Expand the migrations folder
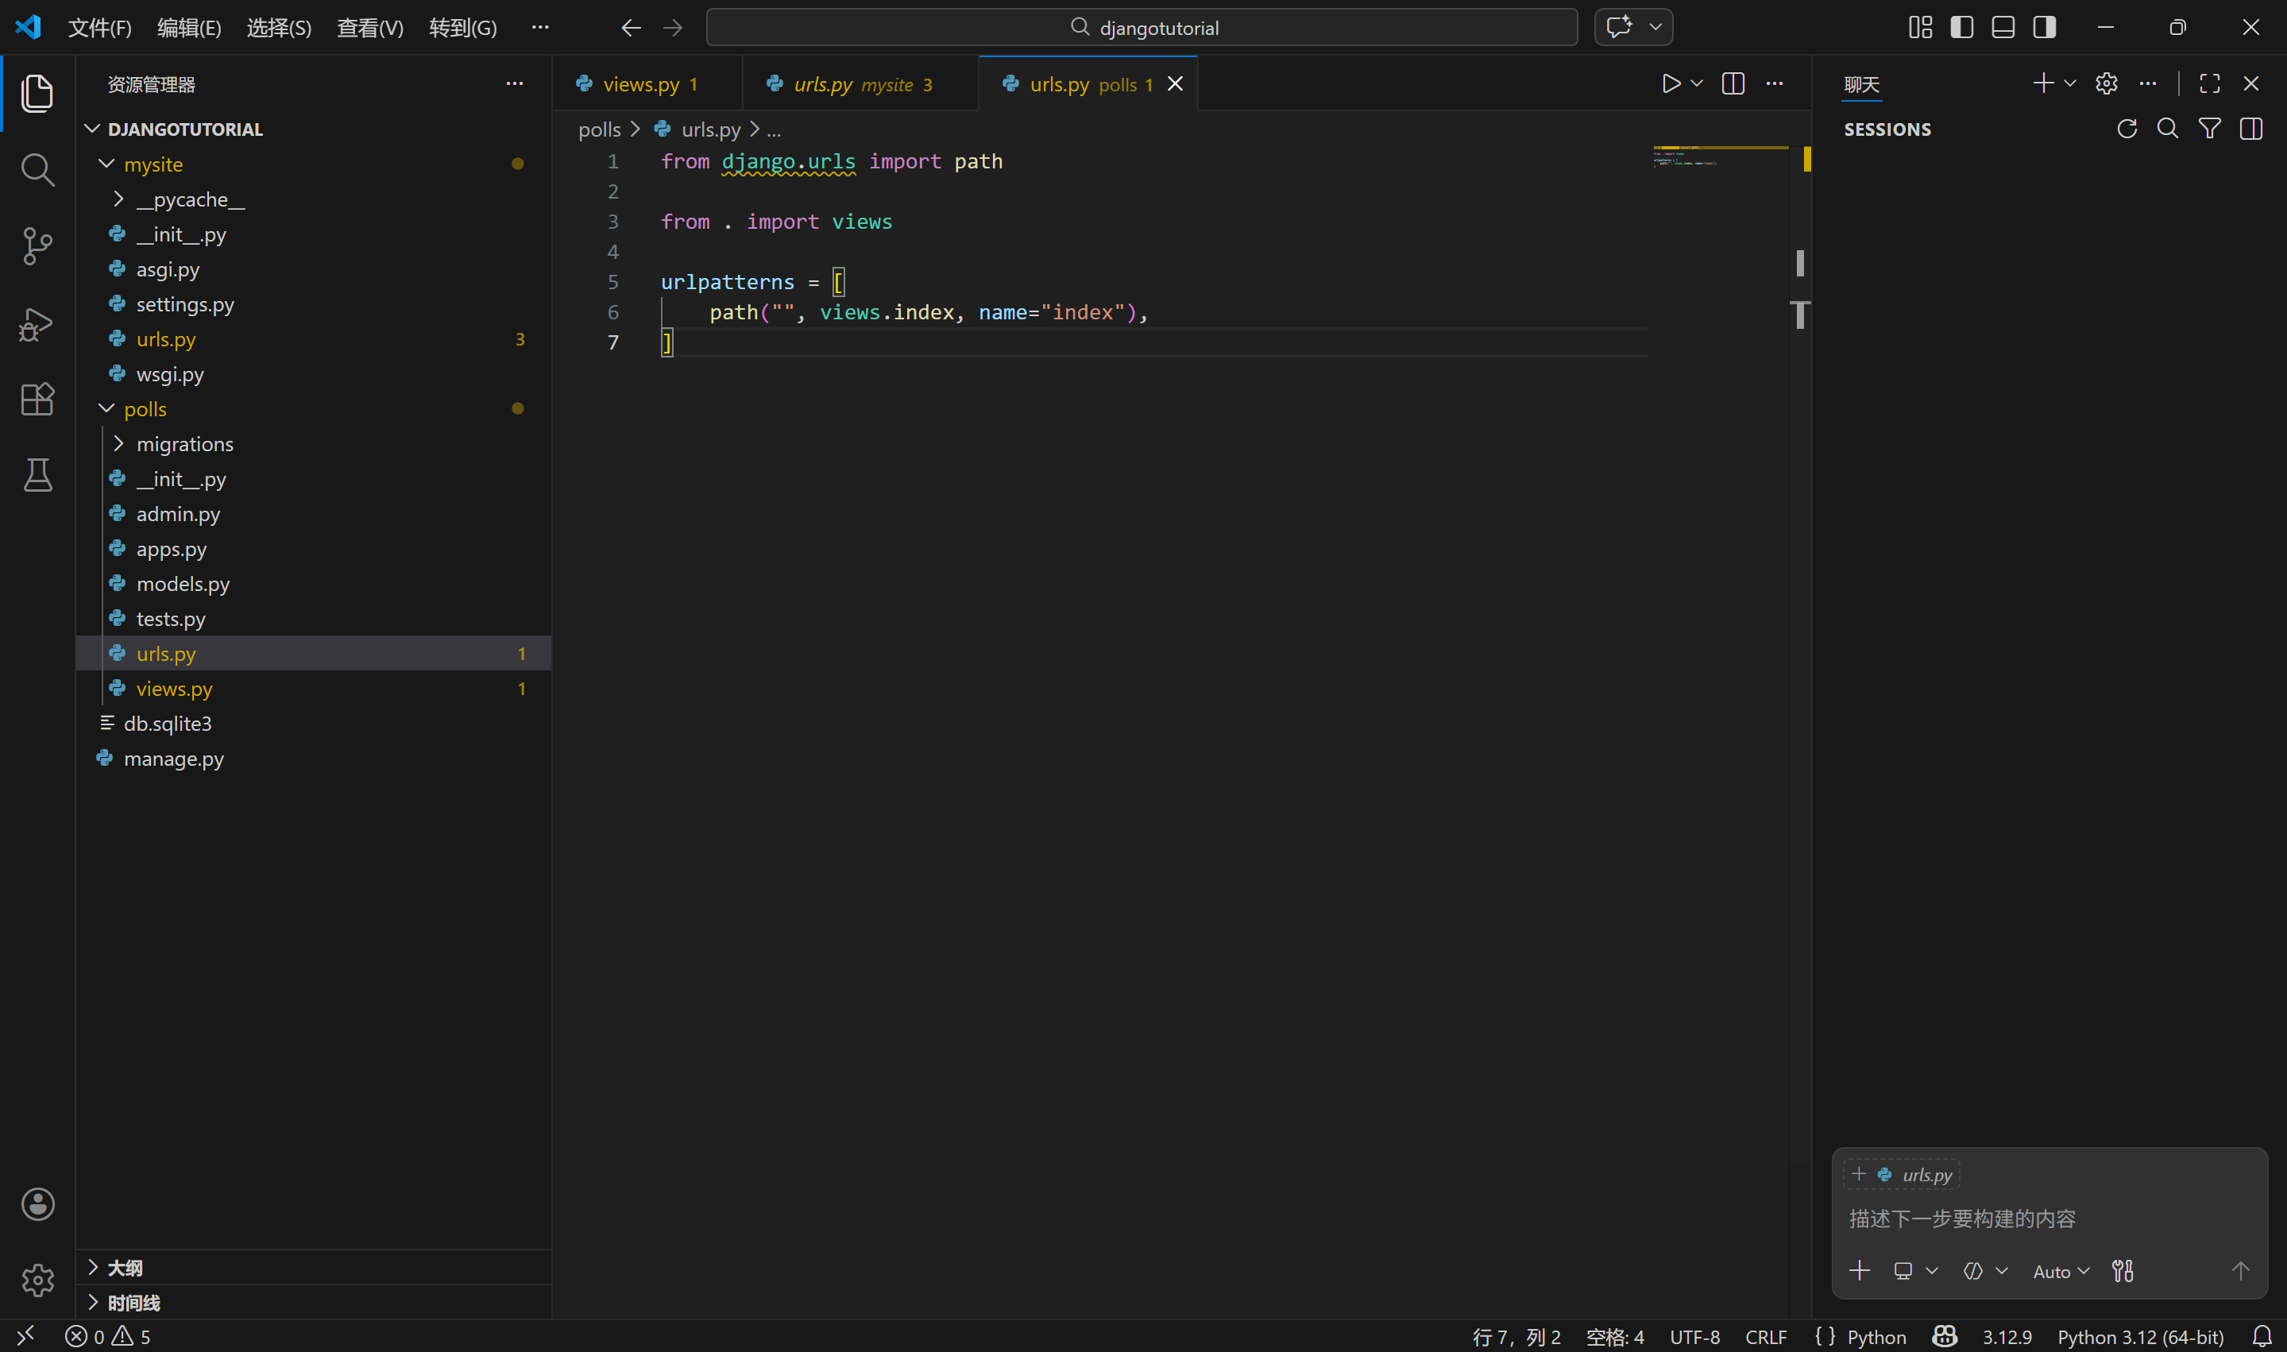2287x1352 pixels. (x=184, y=444)
